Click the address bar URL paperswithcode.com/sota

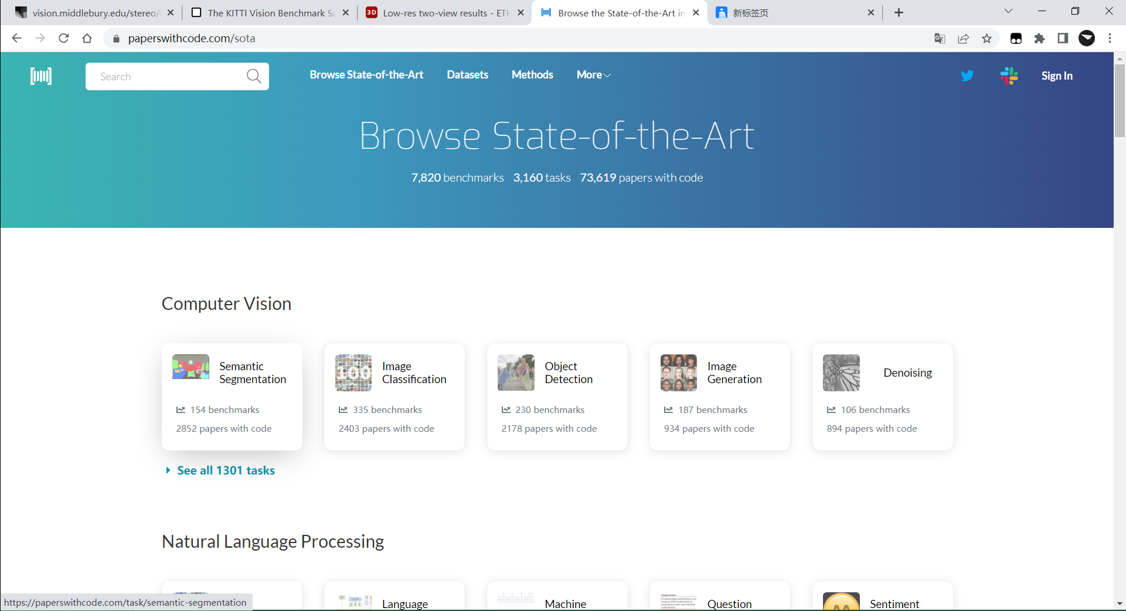192,39
